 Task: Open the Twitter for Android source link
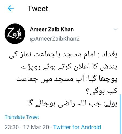(x=77, y=127)
